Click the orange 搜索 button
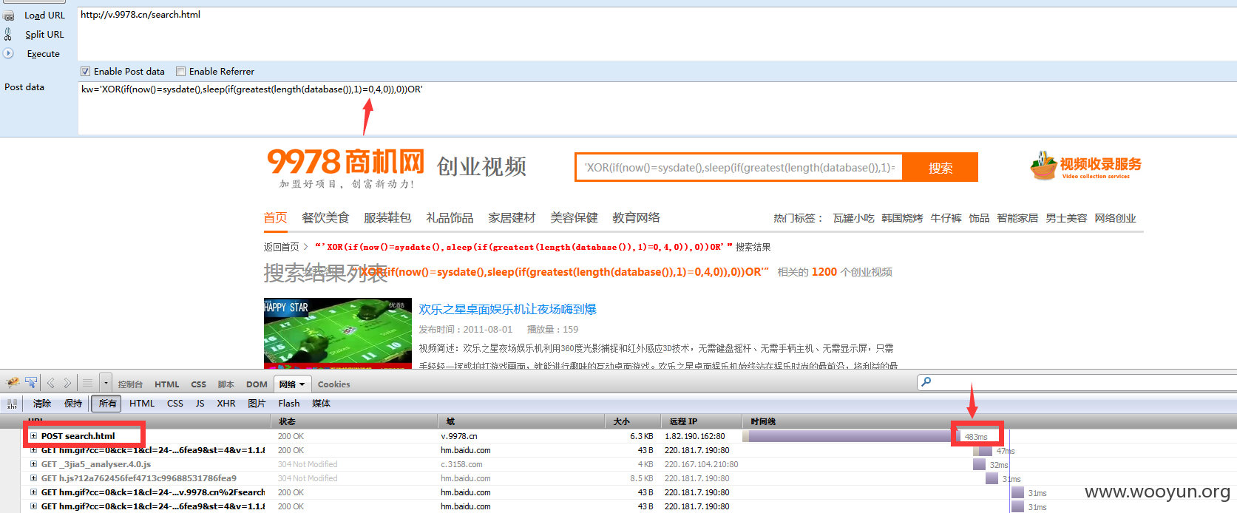 (941, 168)
